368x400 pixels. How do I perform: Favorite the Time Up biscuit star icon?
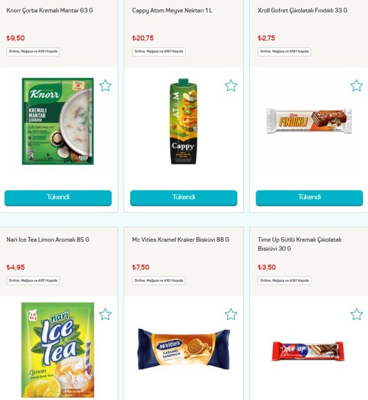[356, 314]
